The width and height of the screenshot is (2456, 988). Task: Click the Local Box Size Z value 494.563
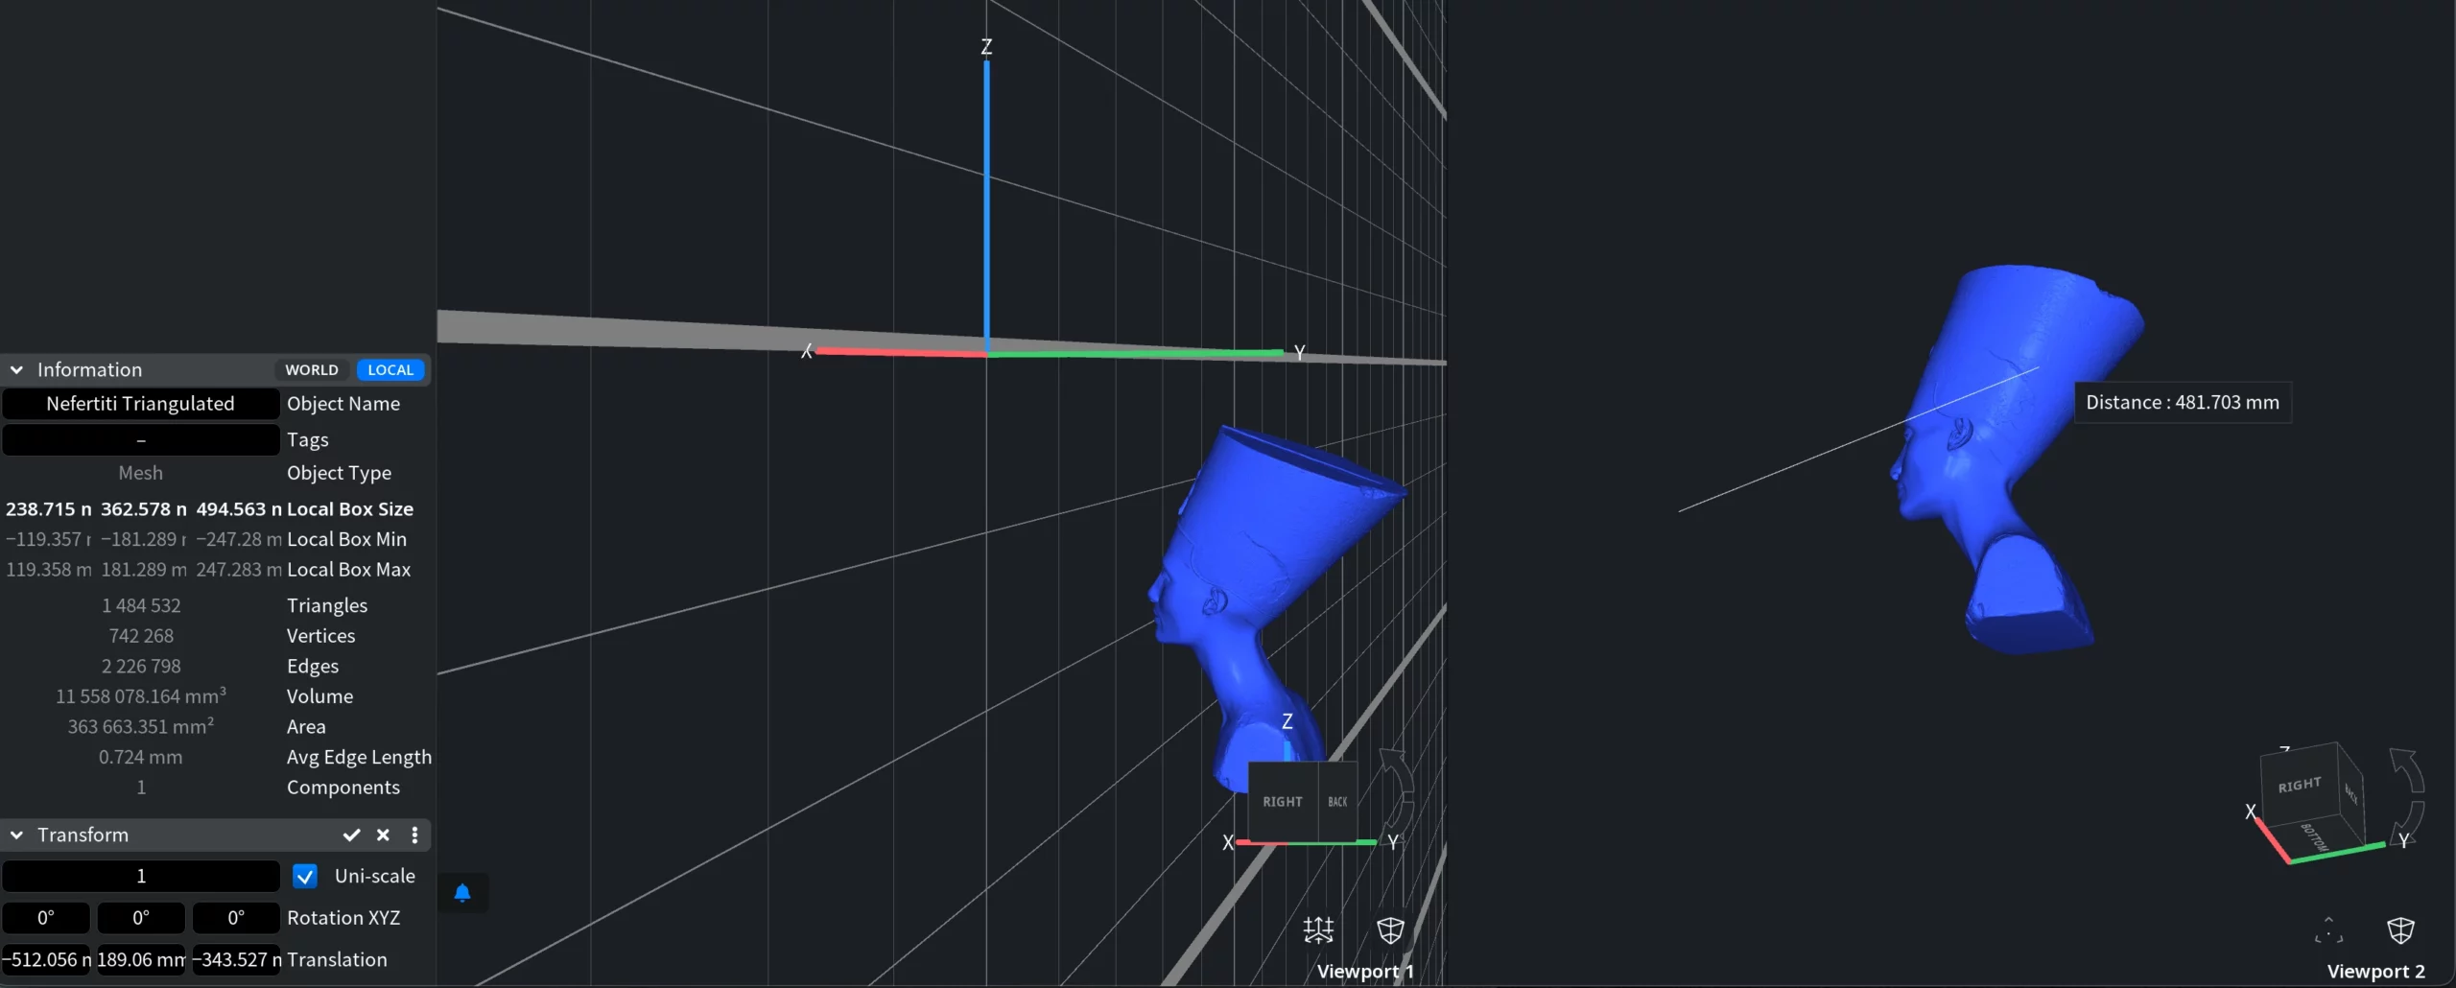point(239,509)
